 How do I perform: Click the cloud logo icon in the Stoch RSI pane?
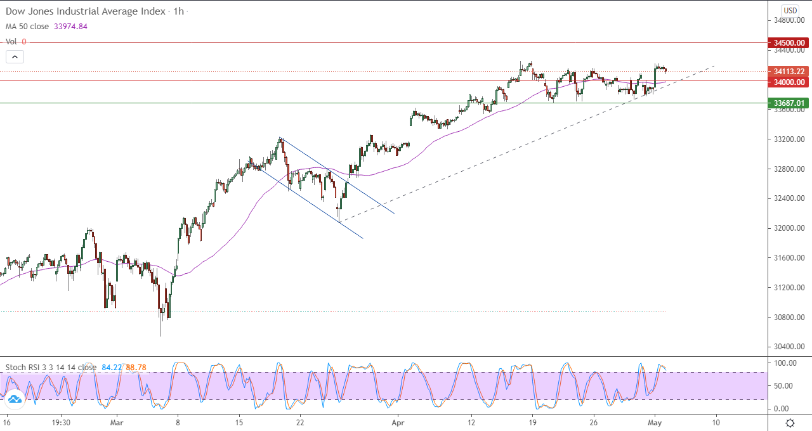pyautogui.click(x=14, y=398)
